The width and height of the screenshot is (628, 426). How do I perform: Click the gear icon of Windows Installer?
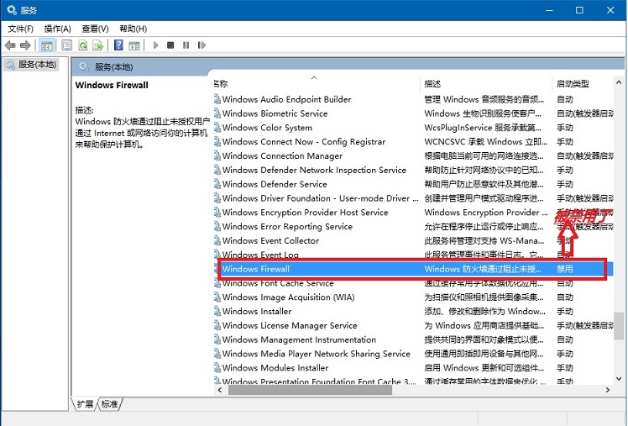pyautogui.click(x=217, y=311)
